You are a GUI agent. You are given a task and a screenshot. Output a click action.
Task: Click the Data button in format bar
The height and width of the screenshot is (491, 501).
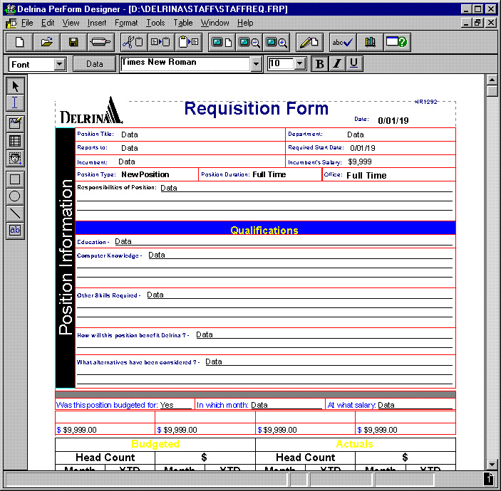click(x=94, y=64)
